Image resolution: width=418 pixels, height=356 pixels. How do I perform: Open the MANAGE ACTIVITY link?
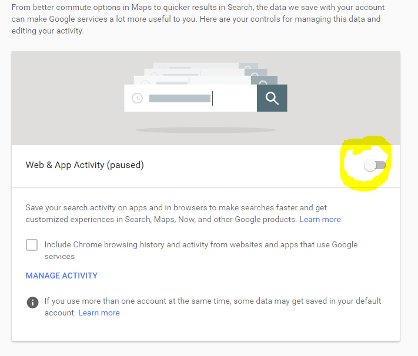point(62,276)
